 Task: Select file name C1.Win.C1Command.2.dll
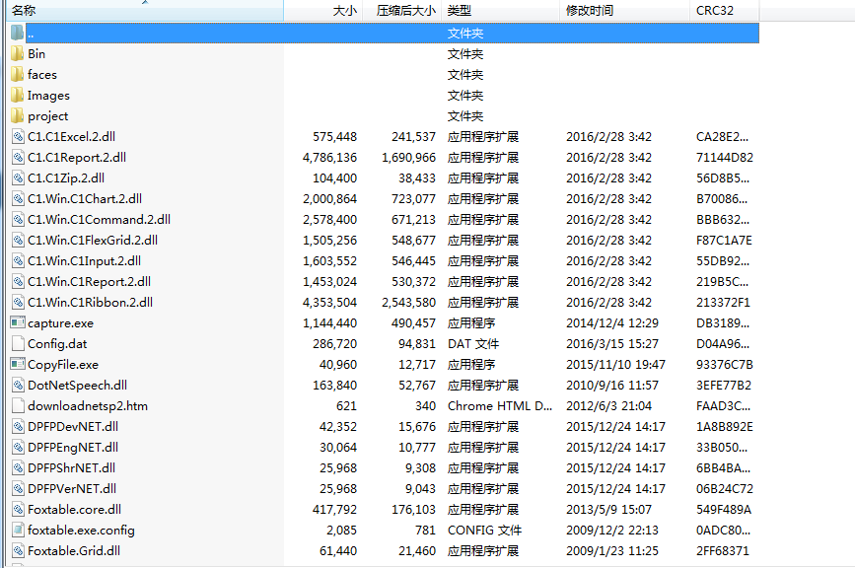[100, 220]
